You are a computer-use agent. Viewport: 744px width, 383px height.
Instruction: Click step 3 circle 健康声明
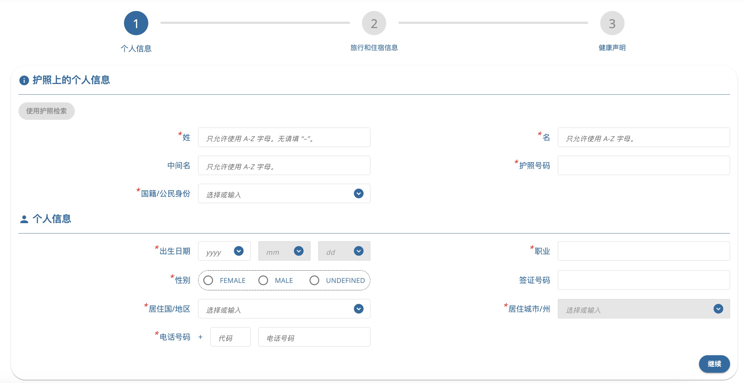612,23
